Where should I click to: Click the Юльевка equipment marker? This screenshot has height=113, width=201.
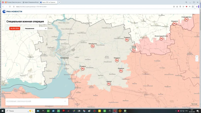tap(83, 69)
